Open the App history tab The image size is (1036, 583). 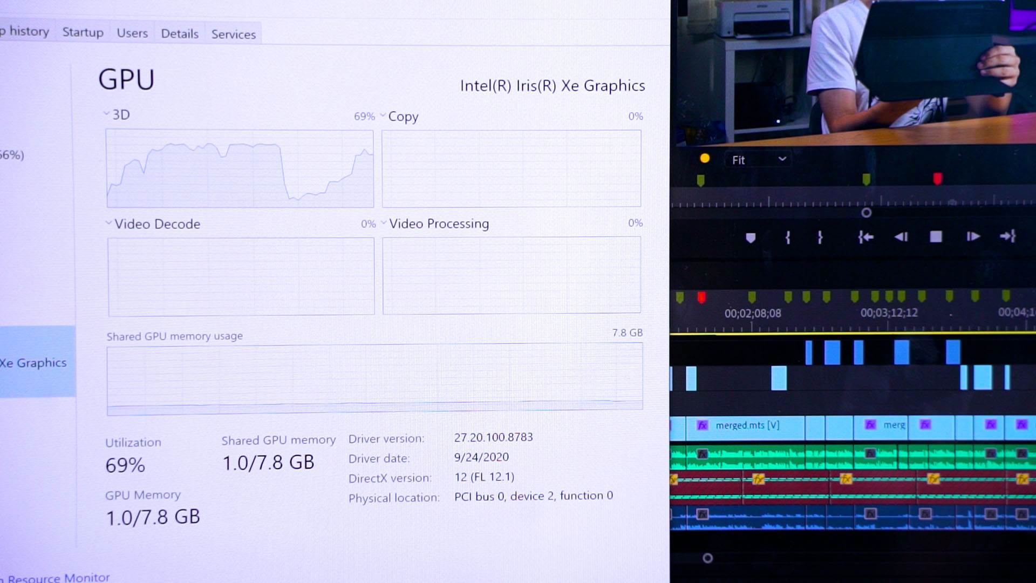(x=25, y=31)
